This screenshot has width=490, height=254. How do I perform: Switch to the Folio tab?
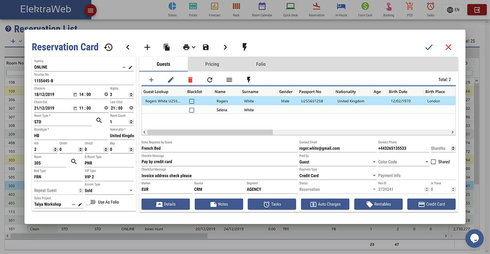[x=261, y=64]
